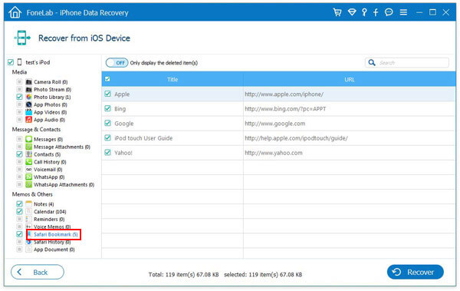Select Photo Library category
Screen dimensions: 460x291
point(52,97)
